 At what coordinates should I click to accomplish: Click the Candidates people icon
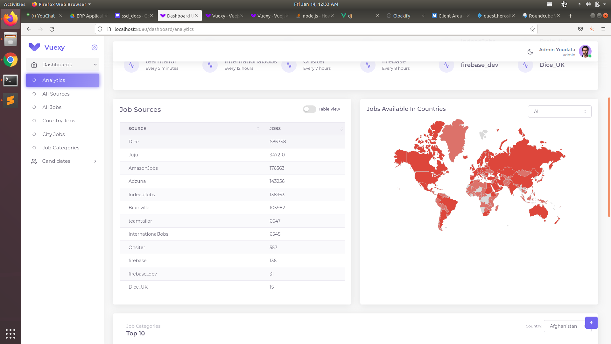pyautogui.click(x=34, y=161)
